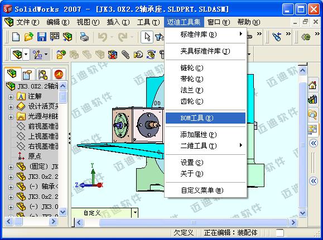This screenshot has height=240, width=323.
Task: Open the 文件 menu
Action: (x=28, y=22)
